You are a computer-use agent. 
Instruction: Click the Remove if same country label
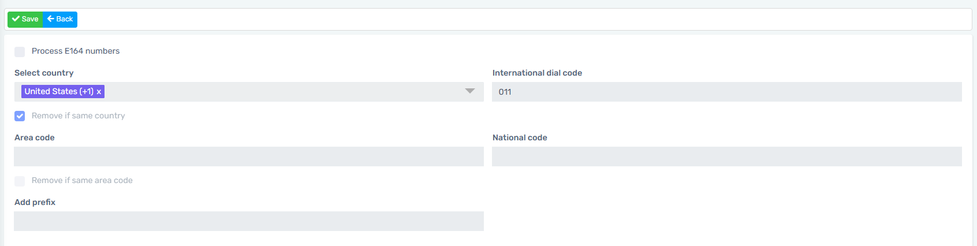coord(79,115)
